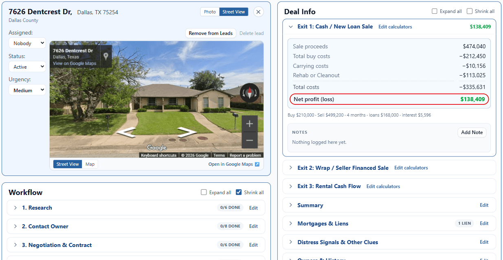Open Edit calculators for Exit 2
503x260 pixels.
pos(411,168)
